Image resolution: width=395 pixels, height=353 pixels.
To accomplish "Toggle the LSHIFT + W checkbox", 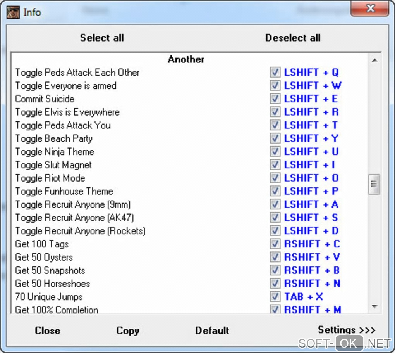I will [275, 85].
